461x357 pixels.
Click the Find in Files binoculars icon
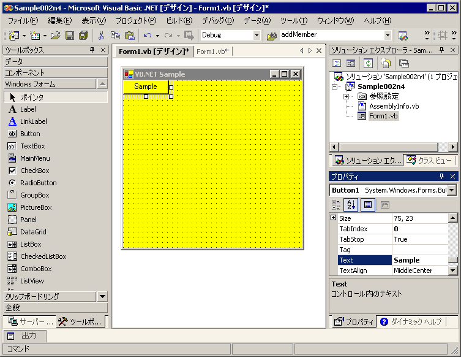tap(271, 36)
